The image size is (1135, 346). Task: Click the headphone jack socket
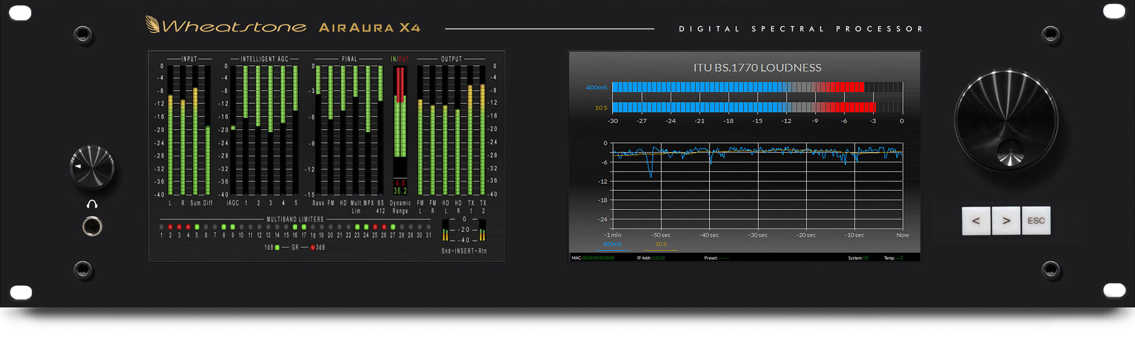coord(92,226)
